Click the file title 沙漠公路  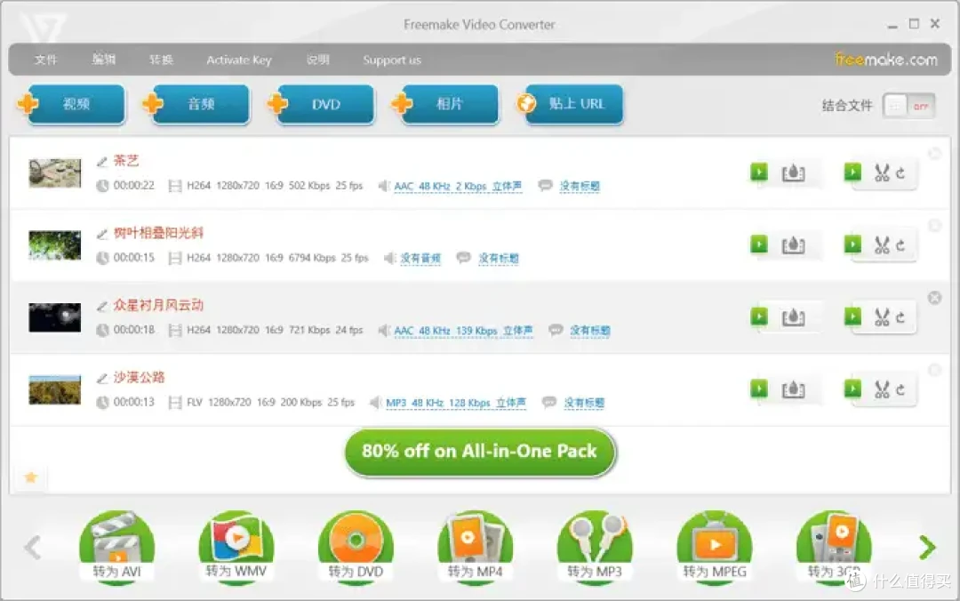[139, 377]
